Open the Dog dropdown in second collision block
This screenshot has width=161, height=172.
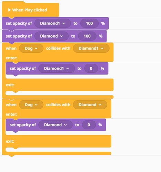click(31, 105)
